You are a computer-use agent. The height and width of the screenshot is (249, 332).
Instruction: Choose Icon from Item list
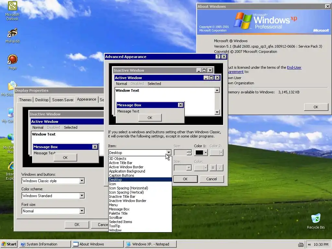tap(140, 184)
